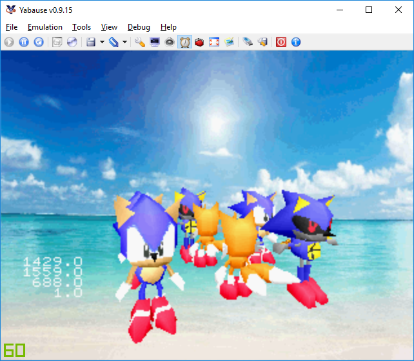The image size is (414, 361).
Task: Click the grayed-out Run play button
Action: (9, 42)
